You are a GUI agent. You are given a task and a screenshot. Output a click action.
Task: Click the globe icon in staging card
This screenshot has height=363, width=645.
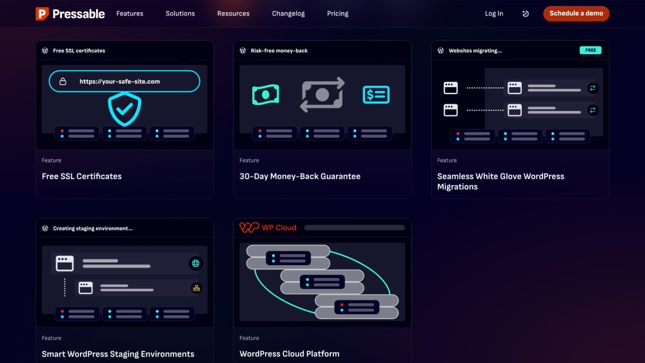point(196,263)
